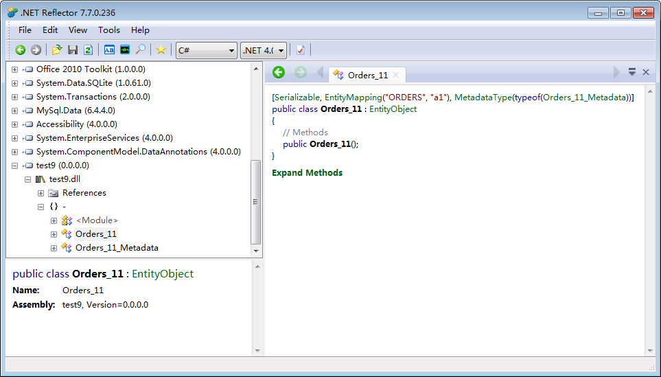Click the yellow star Bookmarks icon

[x=161, y=50]
